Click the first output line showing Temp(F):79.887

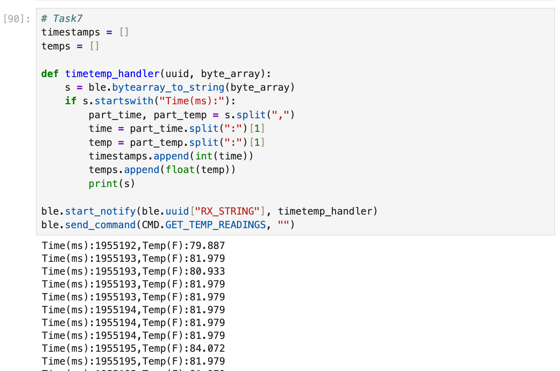coord(132,245)
